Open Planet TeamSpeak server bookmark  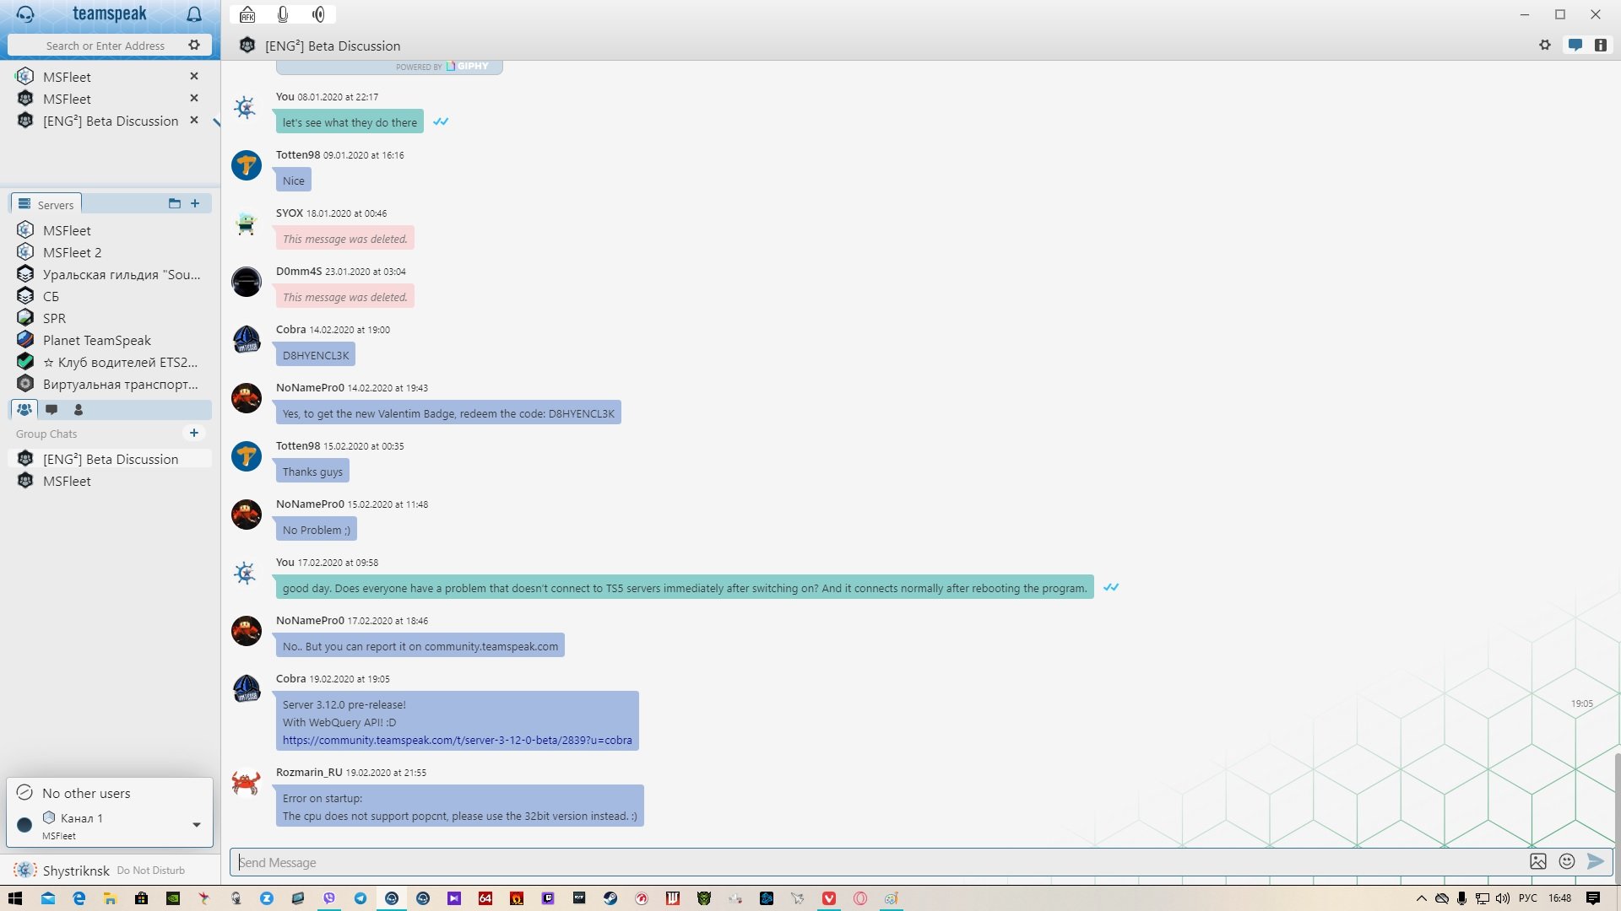point(110,340)
